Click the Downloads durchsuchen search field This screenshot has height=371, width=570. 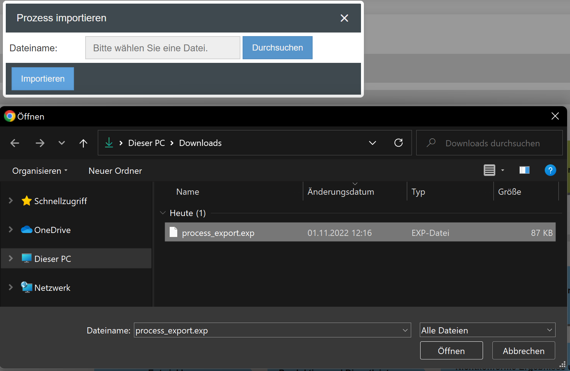tap(492, 143)
